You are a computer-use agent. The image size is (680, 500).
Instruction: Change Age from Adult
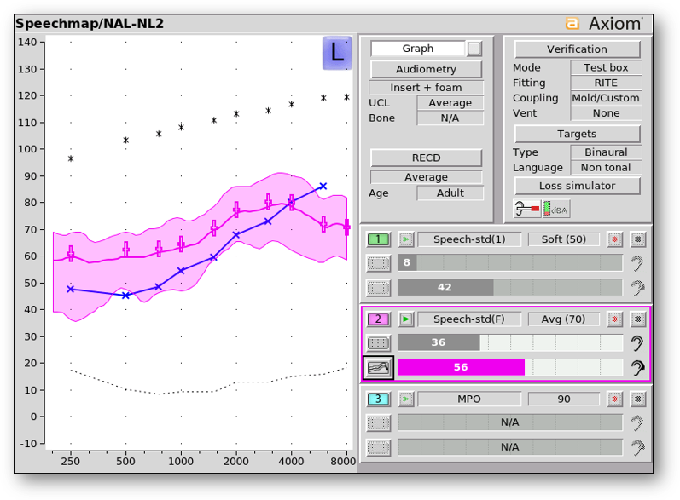point(450,193)
